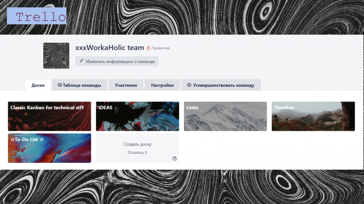Screen dimensions: 364x204
Task: Click the xxxWorkaHolic team name heading
Action: (109, 48)
